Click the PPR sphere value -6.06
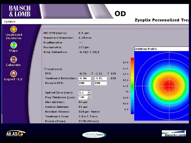Screen dimensions: 191x143 [83, 74]
